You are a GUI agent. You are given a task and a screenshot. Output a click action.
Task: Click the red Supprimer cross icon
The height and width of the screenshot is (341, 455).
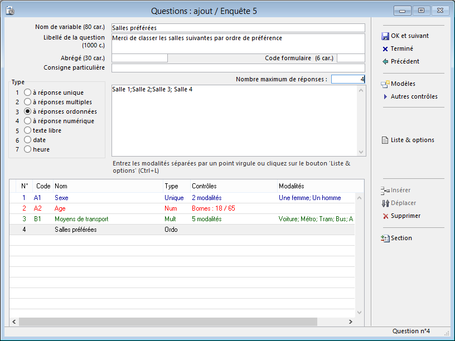(x=385, y=216)
